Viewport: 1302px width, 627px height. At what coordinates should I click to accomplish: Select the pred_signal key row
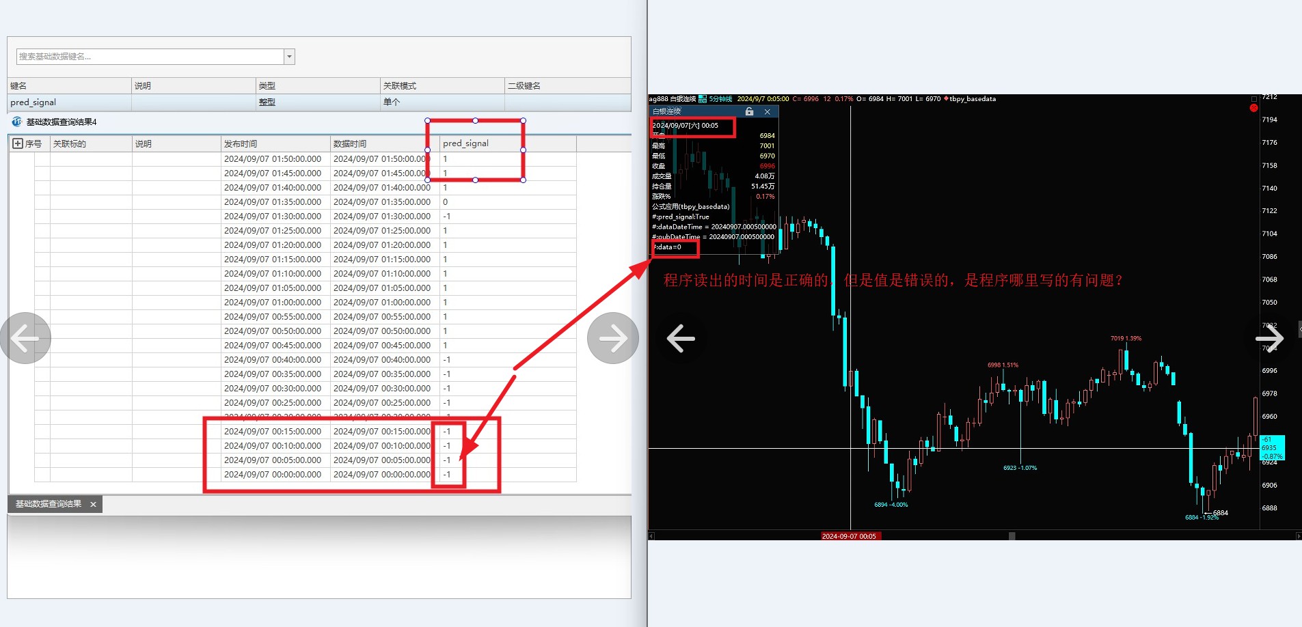[319, 102]
